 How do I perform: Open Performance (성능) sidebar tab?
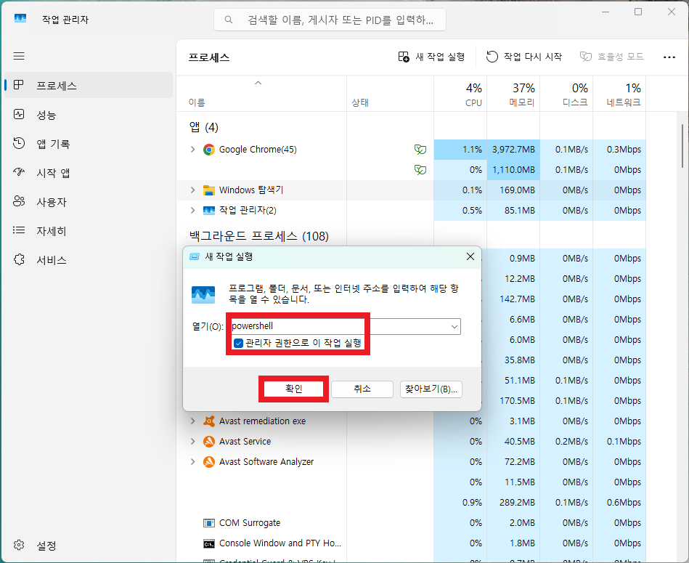pos(89,115)
